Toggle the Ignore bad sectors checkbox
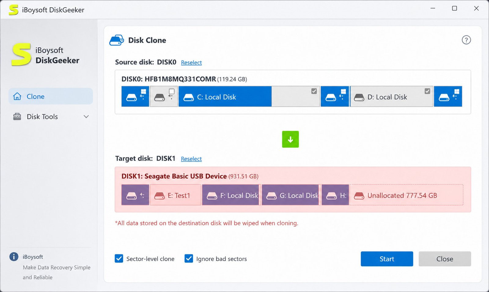Viewport: 489px width, 292px height. click(x=189, y=259)
